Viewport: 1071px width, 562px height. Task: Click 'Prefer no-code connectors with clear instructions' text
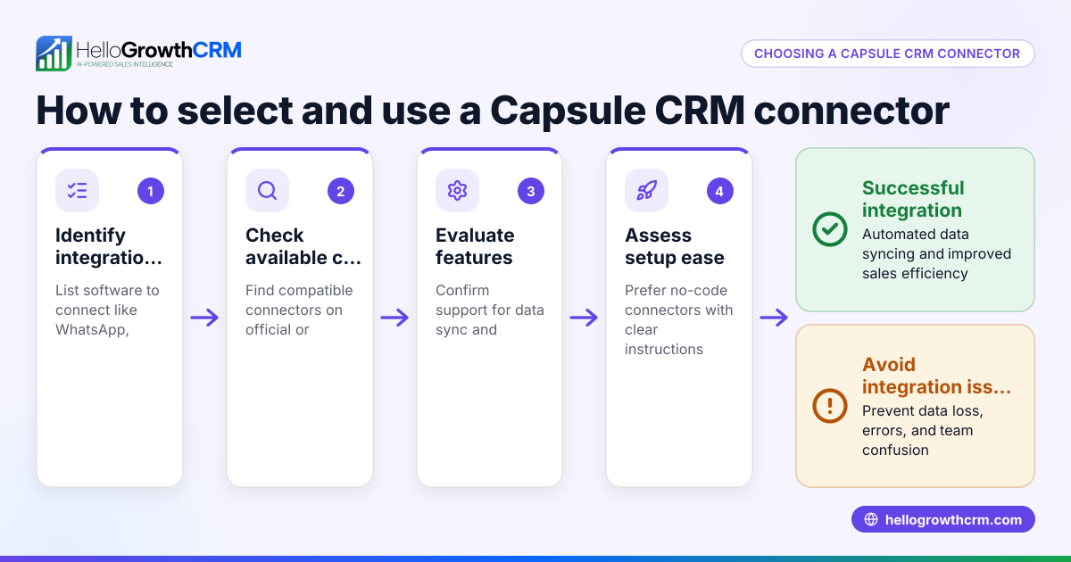click(x=679, y=319)
